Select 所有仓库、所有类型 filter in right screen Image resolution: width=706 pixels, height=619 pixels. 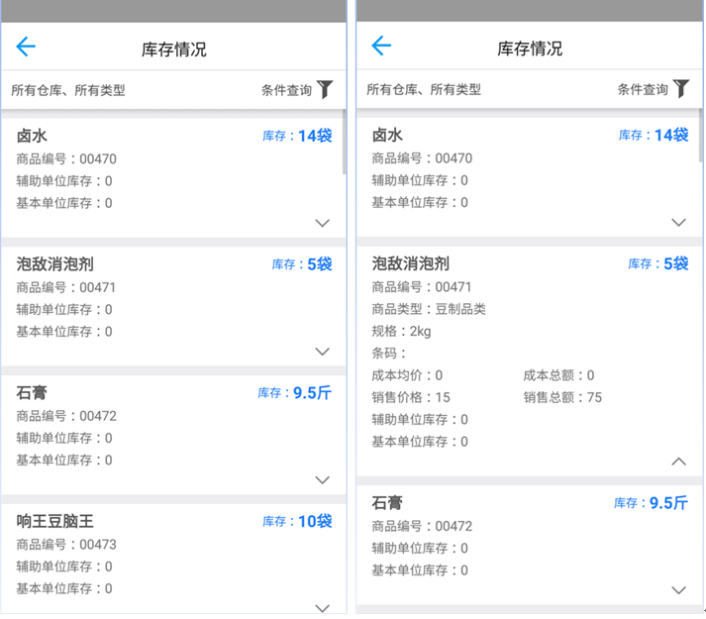(424, 89)
